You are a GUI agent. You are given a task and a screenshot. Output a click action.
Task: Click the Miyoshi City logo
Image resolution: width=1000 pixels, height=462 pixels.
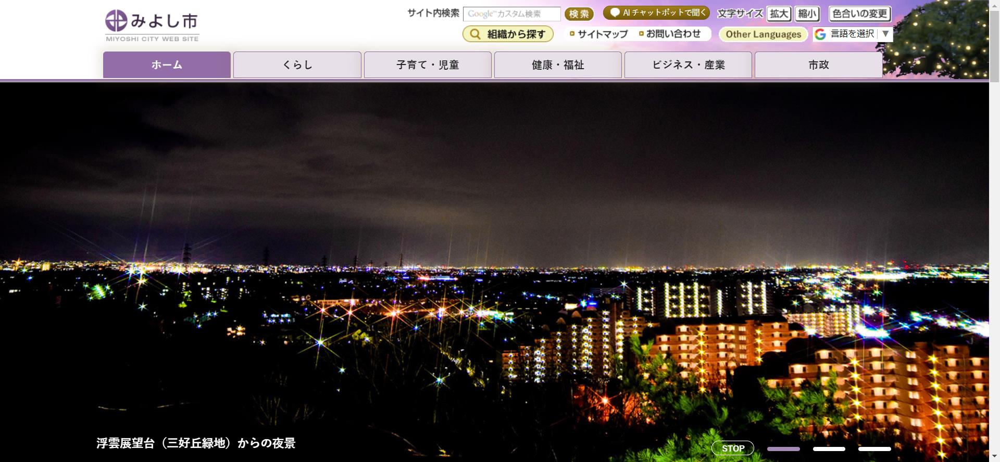click(152, 24)
